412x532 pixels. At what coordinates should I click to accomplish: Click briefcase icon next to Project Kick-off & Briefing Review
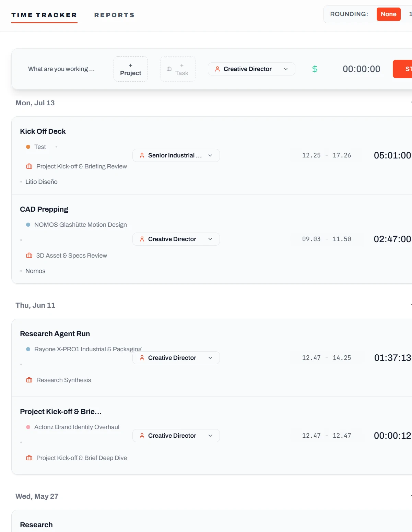29,166
